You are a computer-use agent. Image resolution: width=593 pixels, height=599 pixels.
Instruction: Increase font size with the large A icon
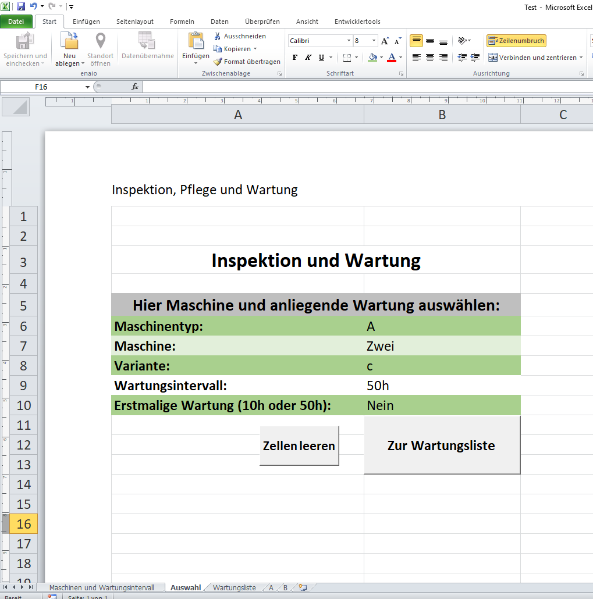[385, 41]
